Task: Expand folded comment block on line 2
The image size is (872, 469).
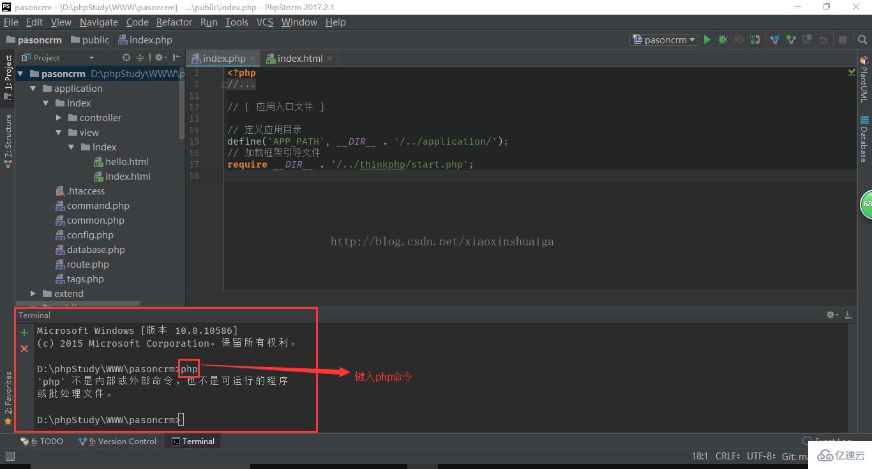Action: coord(223,85)
